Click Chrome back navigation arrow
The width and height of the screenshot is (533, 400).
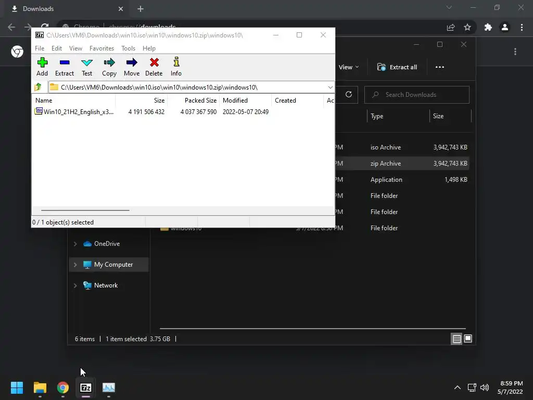[x=11, y=27]
